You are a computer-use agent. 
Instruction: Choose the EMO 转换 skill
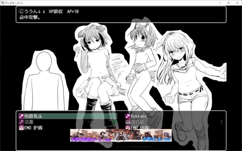click(144, 128)
